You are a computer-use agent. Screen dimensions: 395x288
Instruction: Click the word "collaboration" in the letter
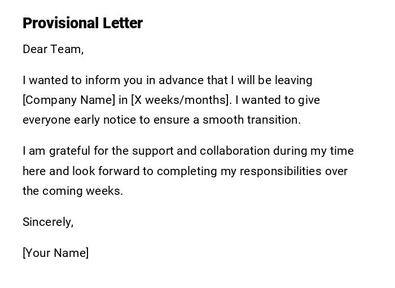tap(235, 151)
